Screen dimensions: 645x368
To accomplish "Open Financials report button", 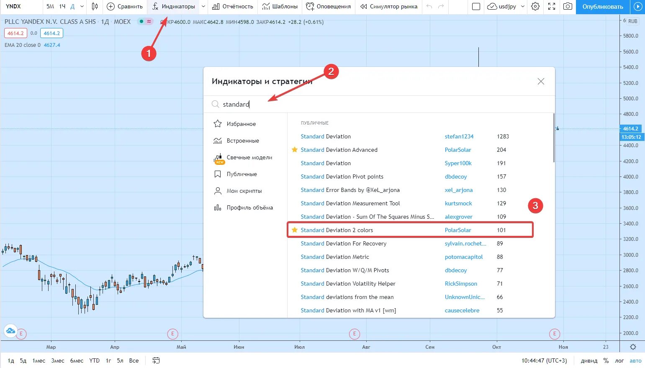I will (x=233, y=6).
